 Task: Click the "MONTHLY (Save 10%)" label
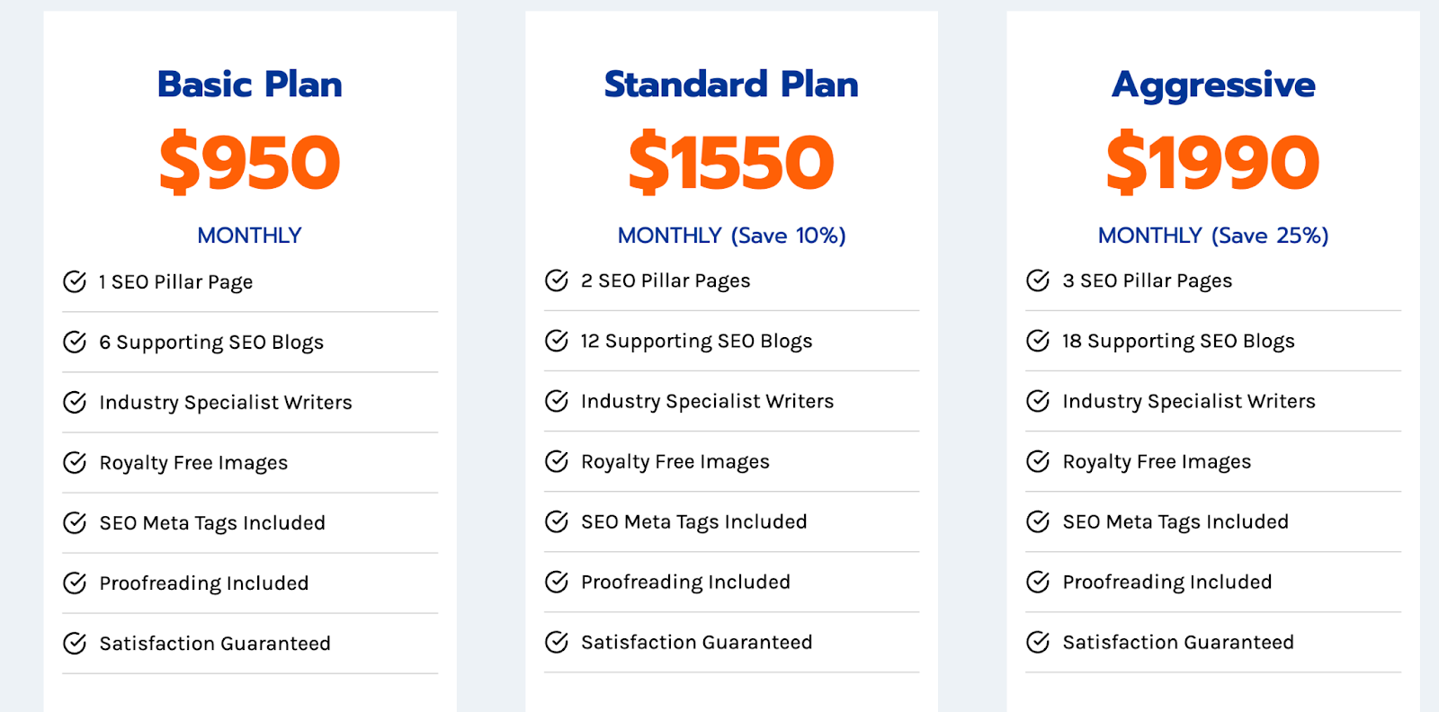click(x=731, y=236)
